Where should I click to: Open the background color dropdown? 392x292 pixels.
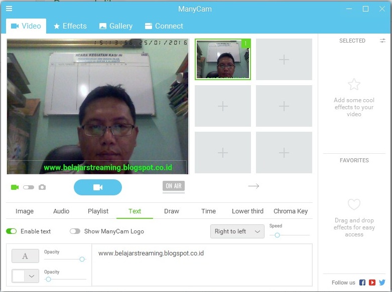tap(25, 276)
